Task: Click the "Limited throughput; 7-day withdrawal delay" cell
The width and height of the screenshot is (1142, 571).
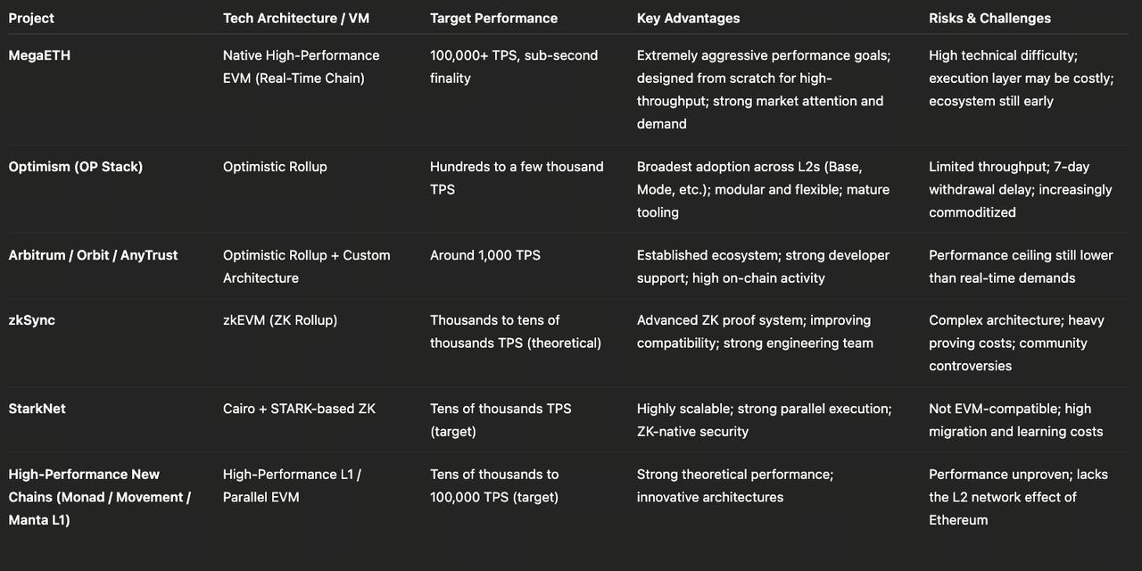Action: tap(1020, 189)
